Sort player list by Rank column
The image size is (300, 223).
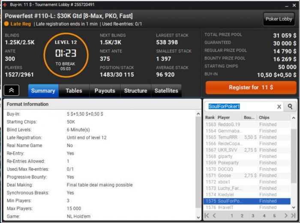point(210,118)
